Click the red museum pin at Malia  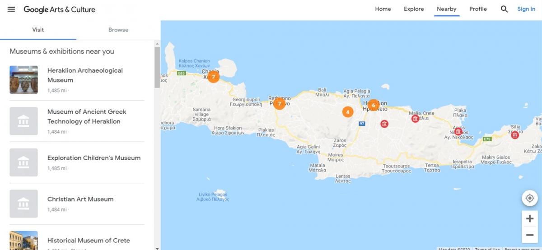pyautogui.click(x=415, y=119)
